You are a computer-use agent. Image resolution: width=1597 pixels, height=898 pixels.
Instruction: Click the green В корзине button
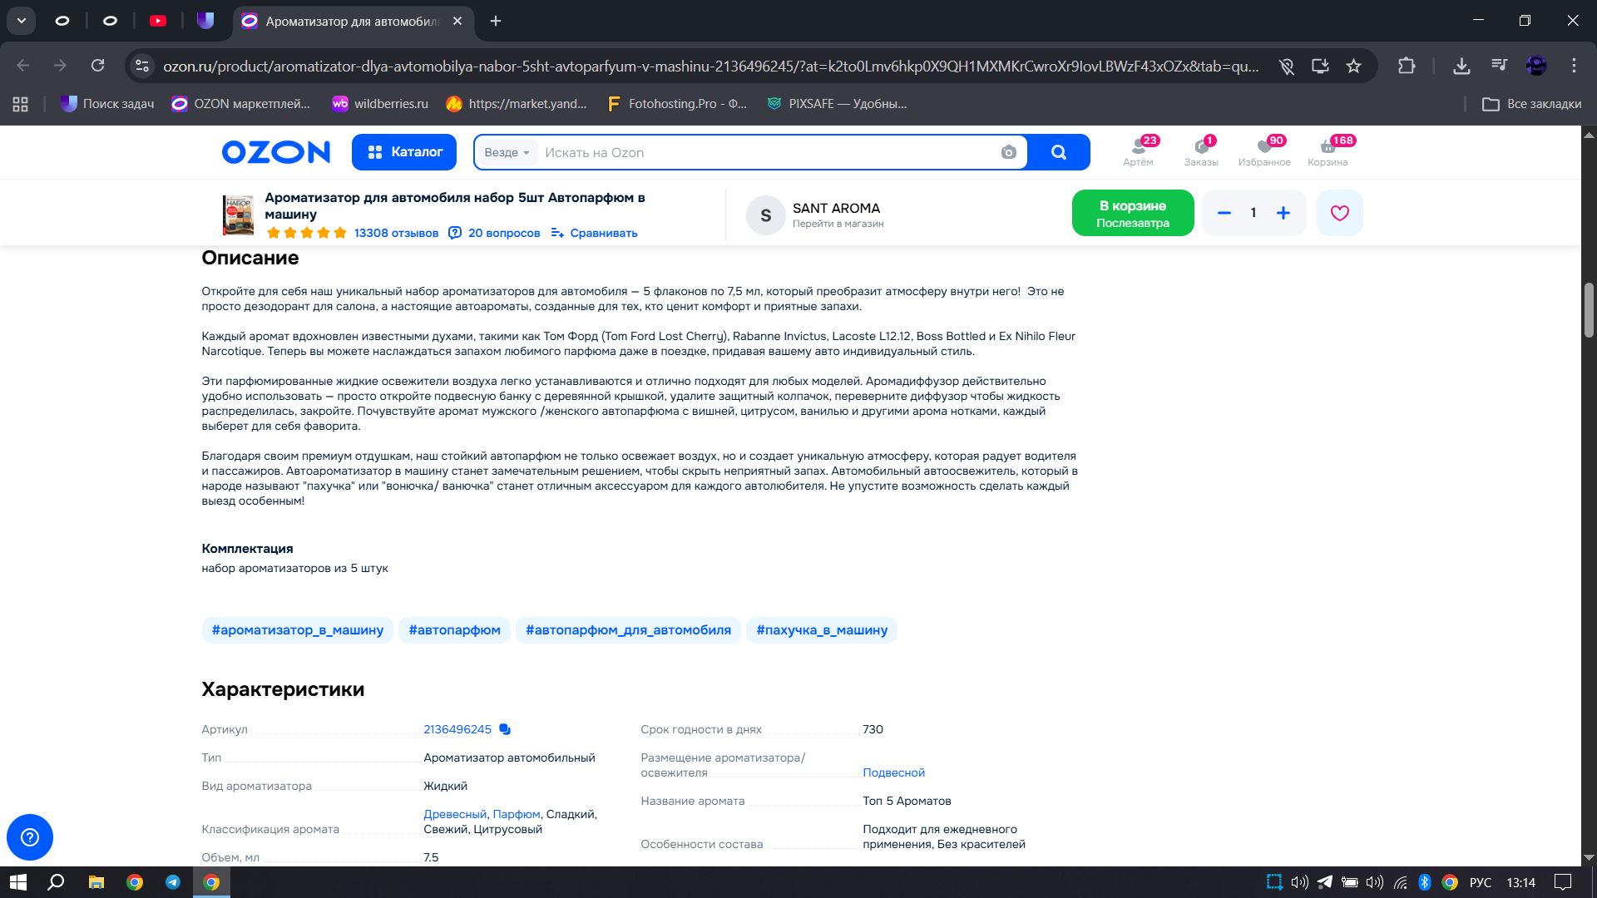click(1132, 213)
